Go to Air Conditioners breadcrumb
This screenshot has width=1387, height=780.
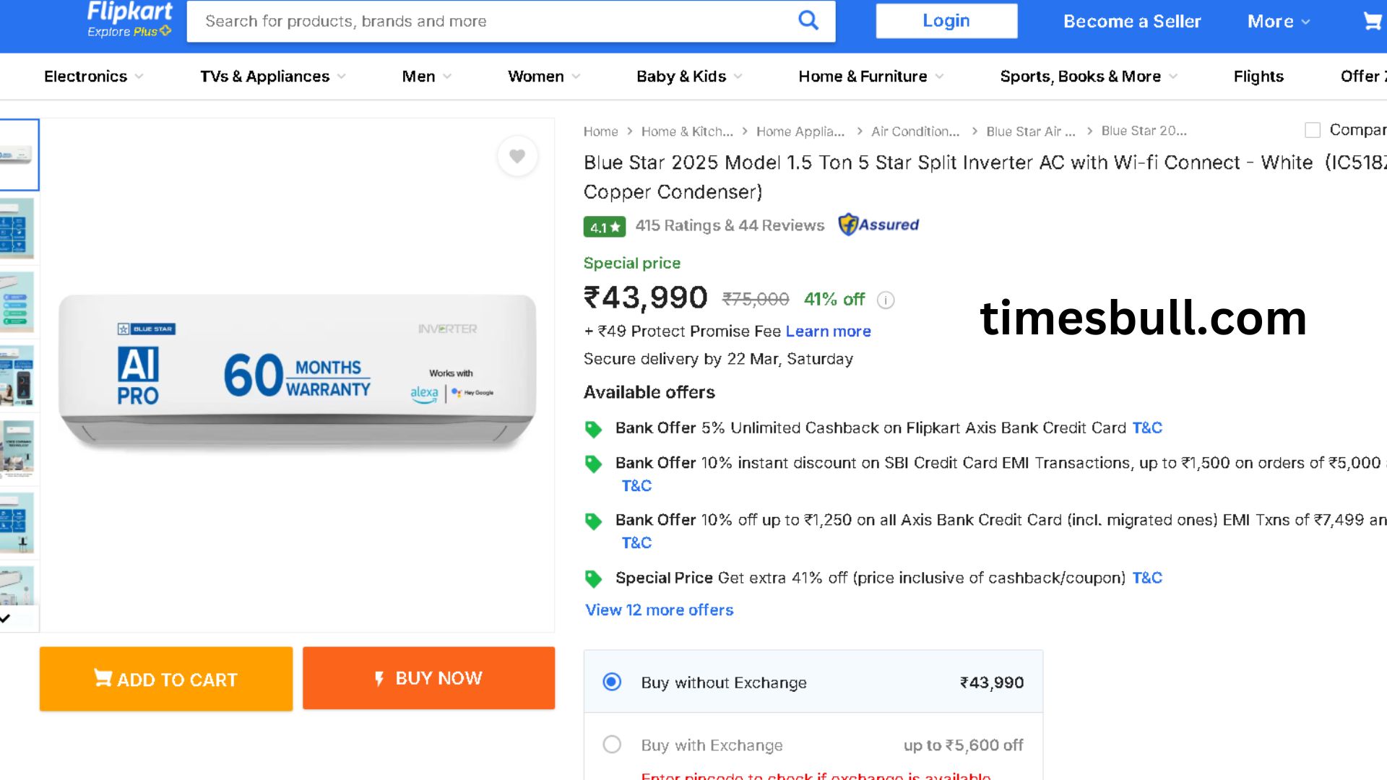click(x=915, y=131)
